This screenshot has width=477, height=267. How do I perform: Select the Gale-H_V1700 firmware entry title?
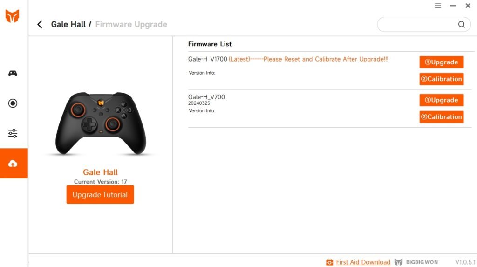(208, 59)
